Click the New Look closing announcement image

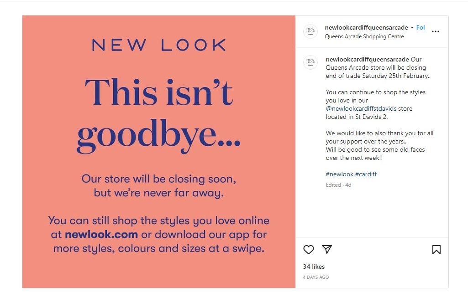click(x=159, y=152)
